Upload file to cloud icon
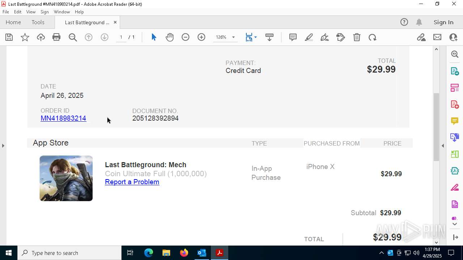The image size is (463, 260). tap(41, 37)
